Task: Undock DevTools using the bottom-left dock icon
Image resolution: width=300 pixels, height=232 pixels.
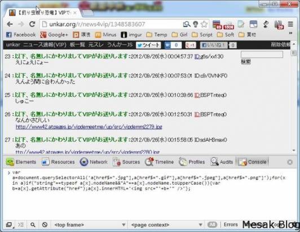Action: (9, 224)
